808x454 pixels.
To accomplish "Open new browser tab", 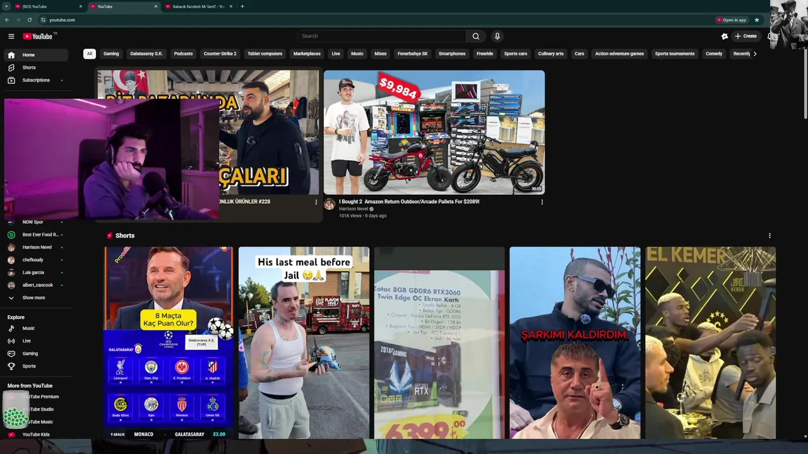I will click(x=242, y=6).
